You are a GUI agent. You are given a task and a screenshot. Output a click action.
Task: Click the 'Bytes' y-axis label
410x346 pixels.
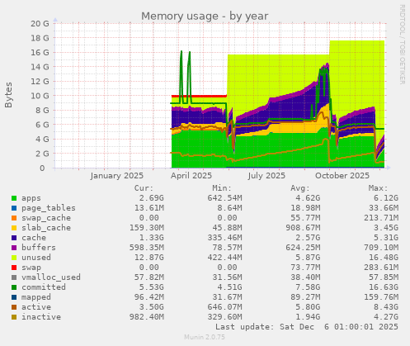[8, 95]
